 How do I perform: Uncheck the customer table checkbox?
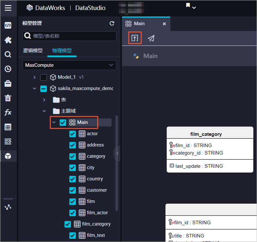73,190
